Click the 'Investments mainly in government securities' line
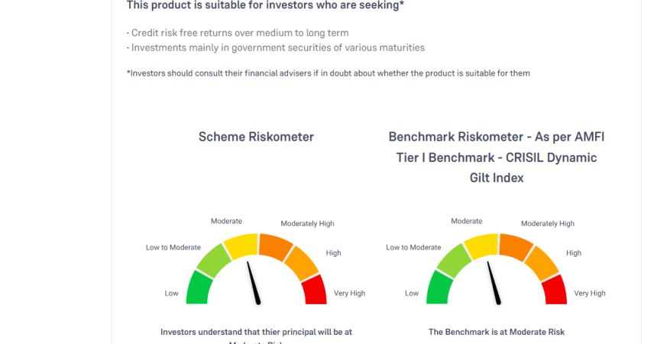This screenshot has width=657, height=344. click(x=275, y=47)
